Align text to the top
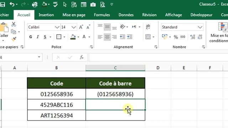The height and width of the screenshot is (128, 228). click(x=100, y=26)
